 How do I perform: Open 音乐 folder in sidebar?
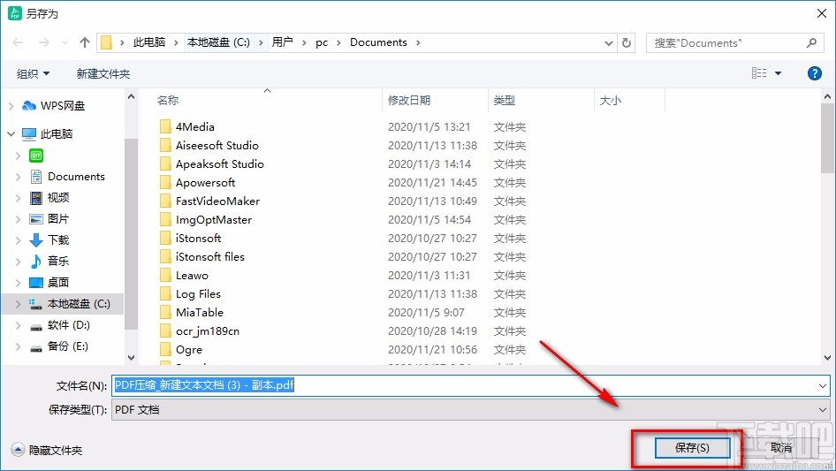(58, 261)
